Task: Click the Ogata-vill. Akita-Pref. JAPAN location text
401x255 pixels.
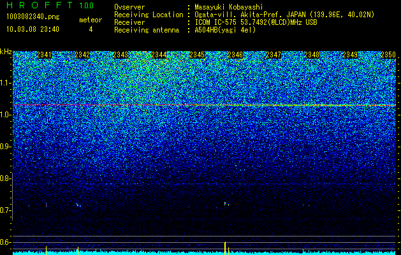Action: click(x=284, y=15)
